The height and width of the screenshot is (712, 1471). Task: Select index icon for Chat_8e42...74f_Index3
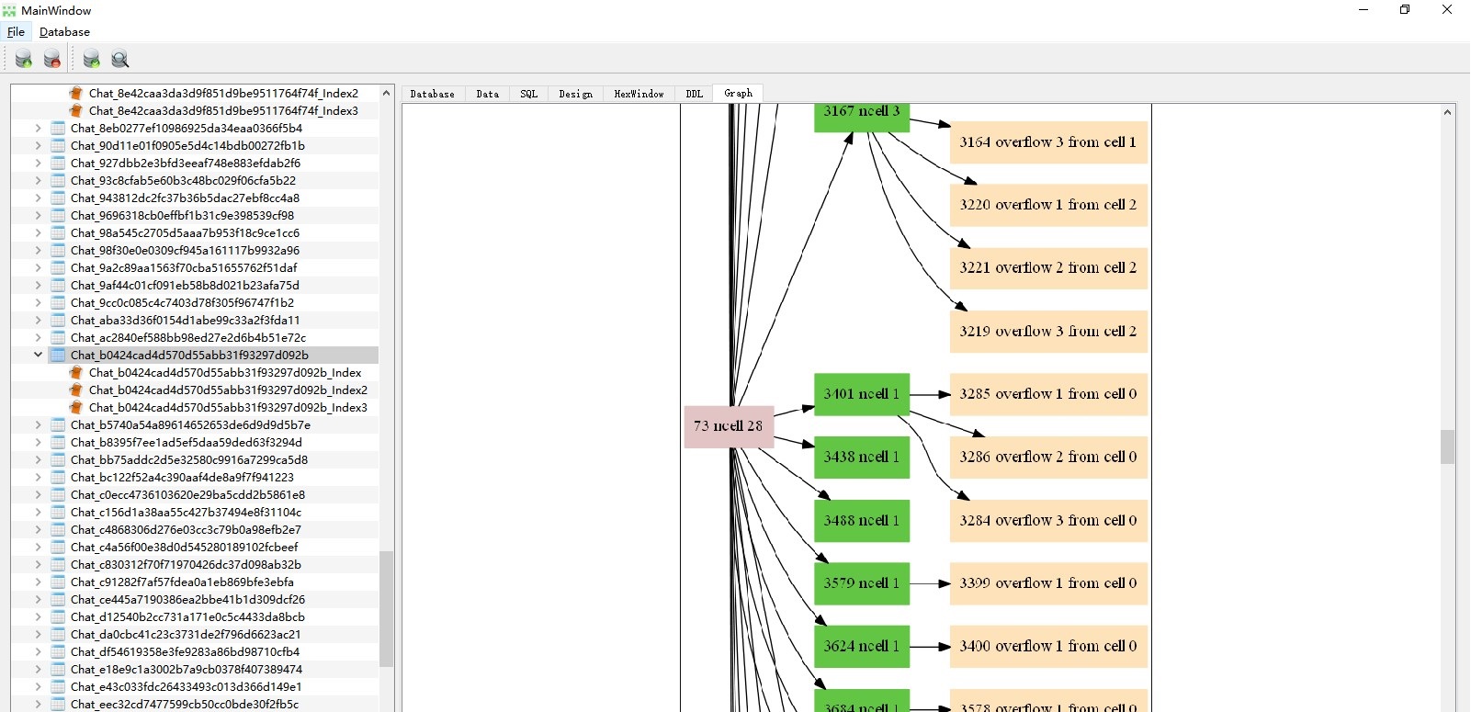[76, 110]
